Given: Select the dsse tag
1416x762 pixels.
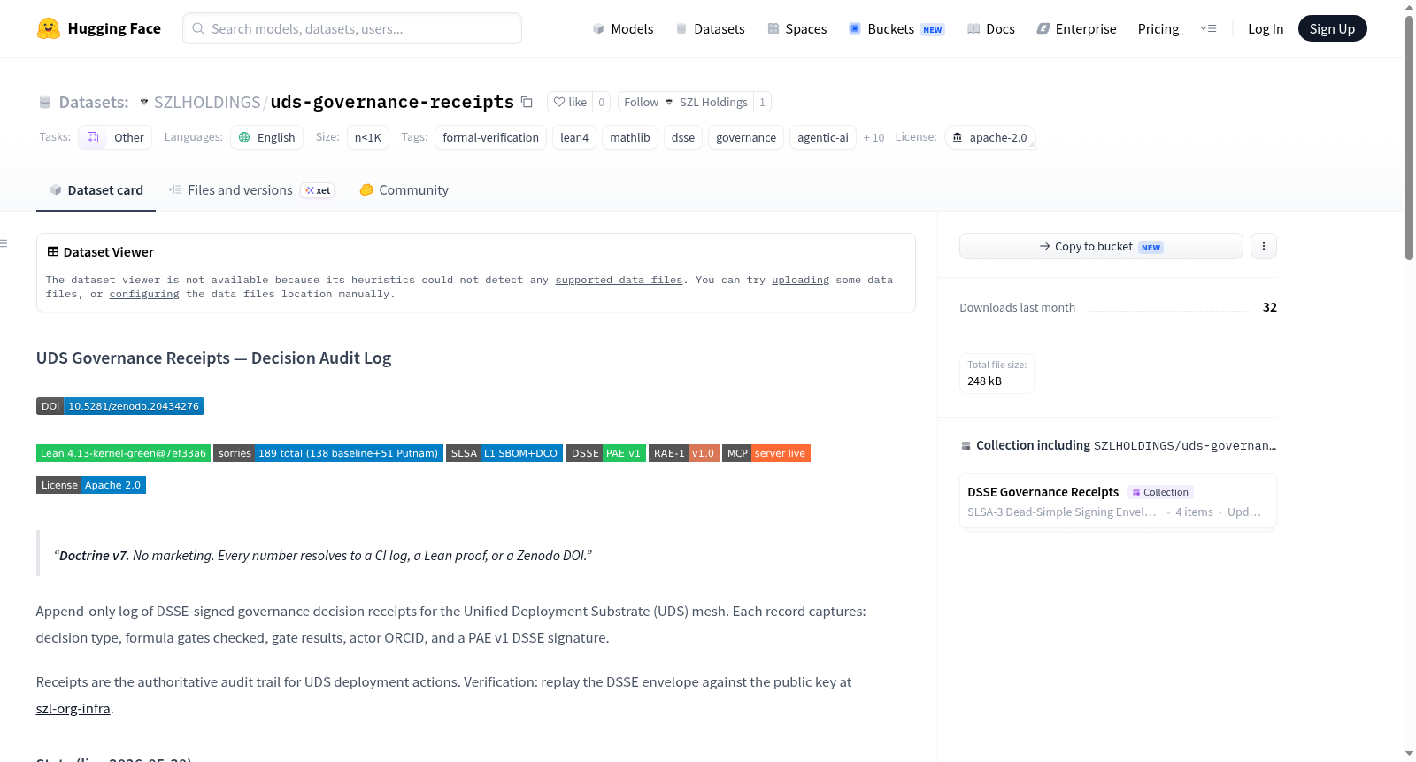Looking at the screenshot, I should [x=683, y=137].
